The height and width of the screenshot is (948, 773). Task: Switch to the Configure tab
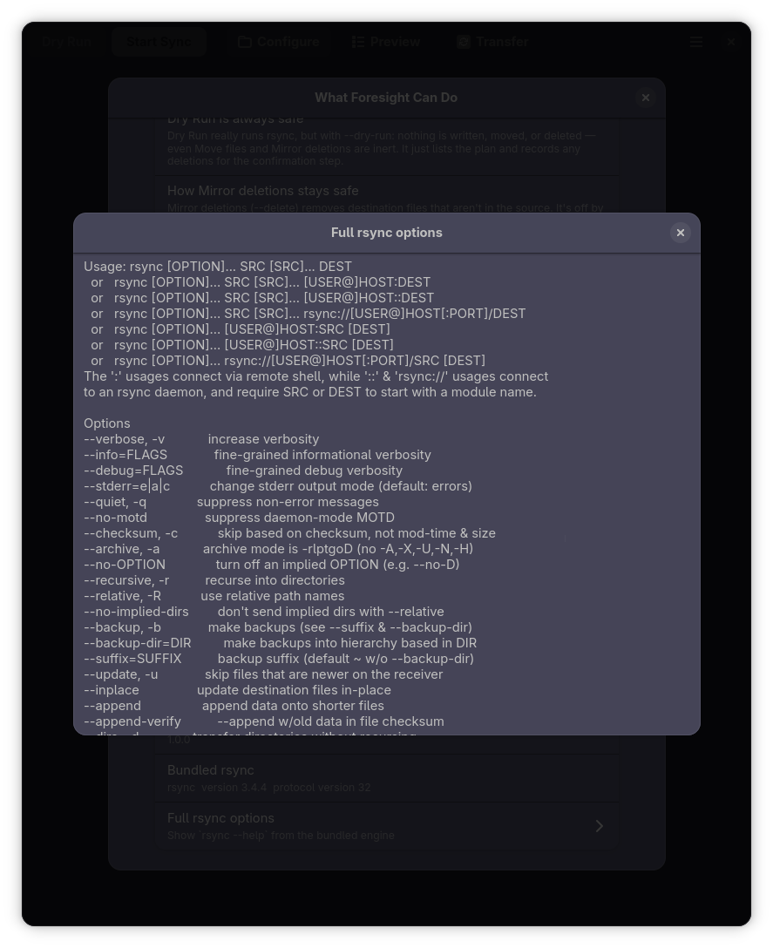279,42
